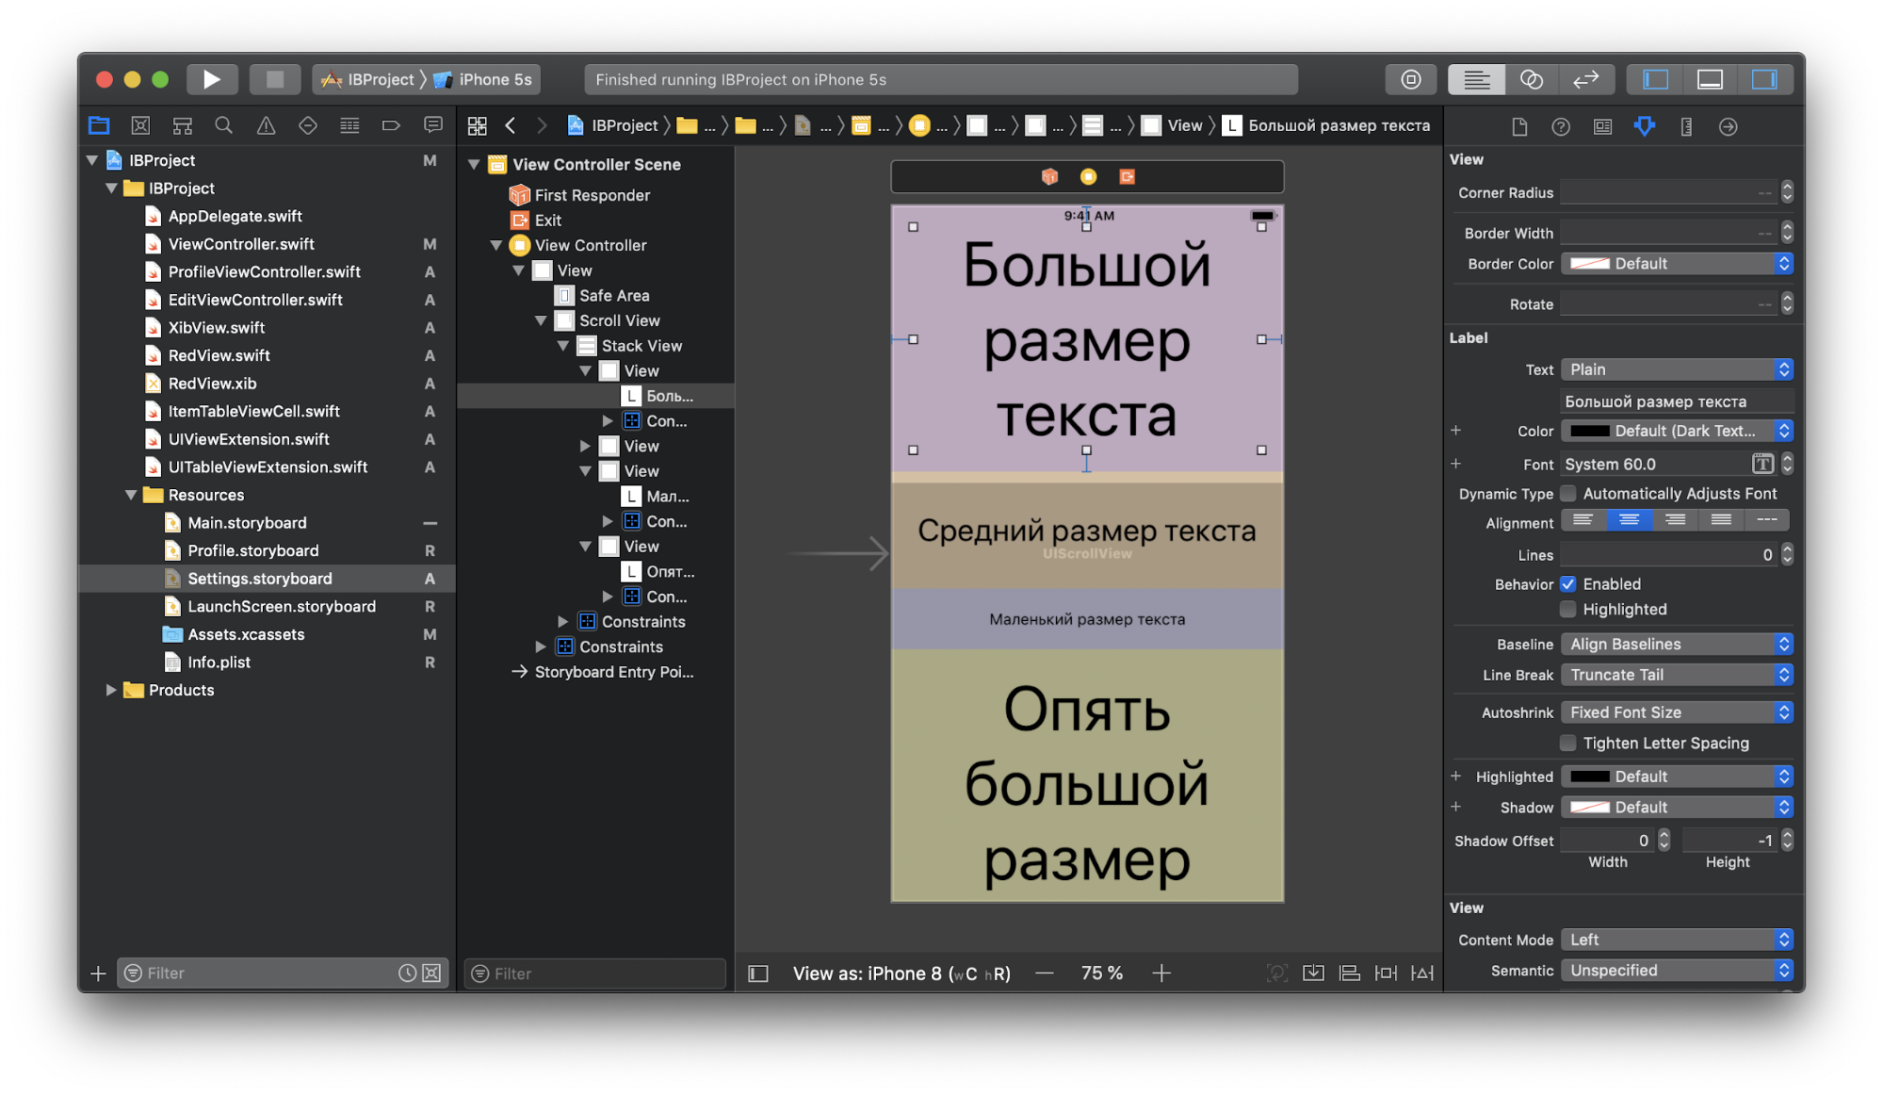This screenshot has height=1096, width=1883.
Task: Click the Add New Constraints icon
Action: pos(1386,973)
